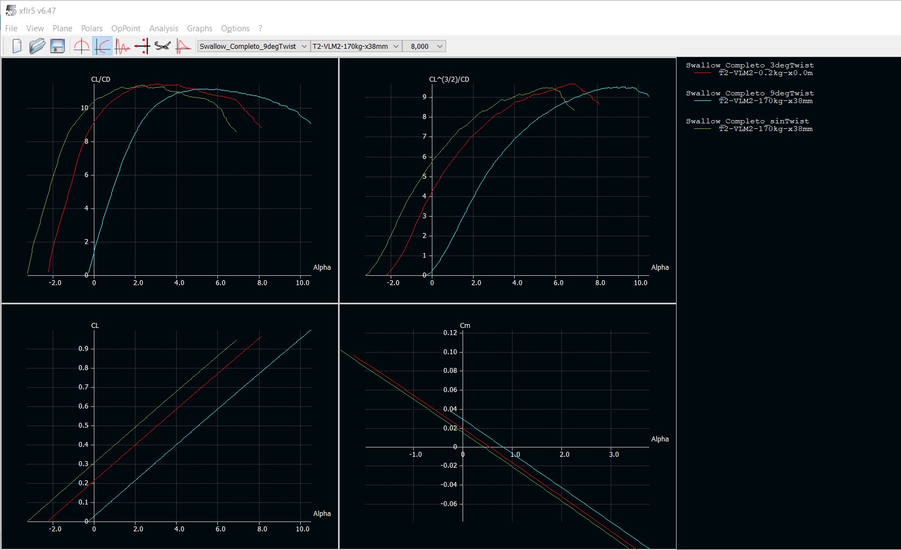Open the Options menu
Viewport: 901px width, 550px height.
[x=235, y=29]
